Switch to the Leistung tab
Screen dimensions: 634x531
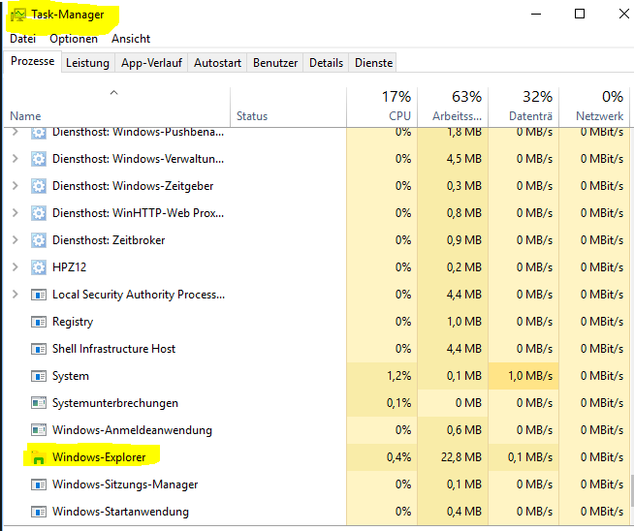click(88, 63)
